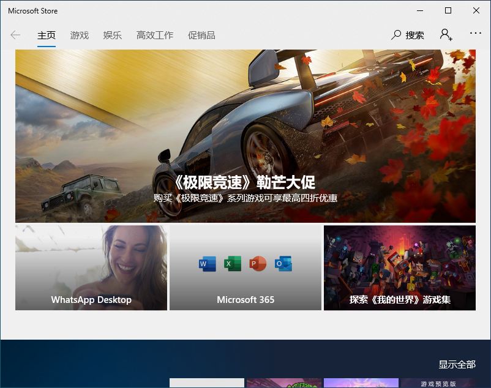Screen dimensions: 491x388
Task: Click the Word icon in Microsoft 365 tile
Action: [208, 264]
